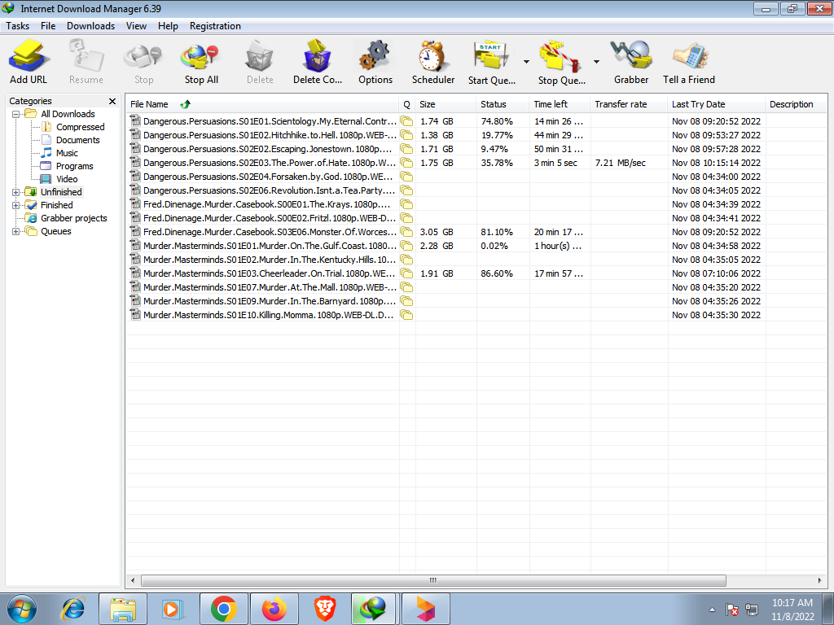Viewport: 834px width, 625px height.
Task: Sort by the Q column header
Action: (x=407, y=104)
